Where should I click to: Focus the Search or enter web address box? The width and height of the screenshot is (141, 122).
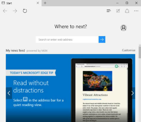67,39
